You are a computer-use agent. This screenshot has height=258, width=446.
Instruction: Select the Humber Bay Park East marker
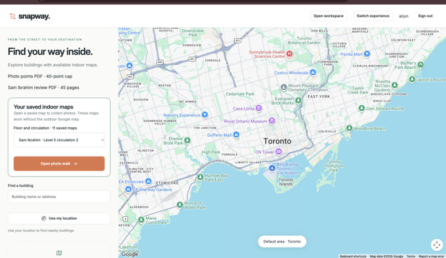click(200, 177)
